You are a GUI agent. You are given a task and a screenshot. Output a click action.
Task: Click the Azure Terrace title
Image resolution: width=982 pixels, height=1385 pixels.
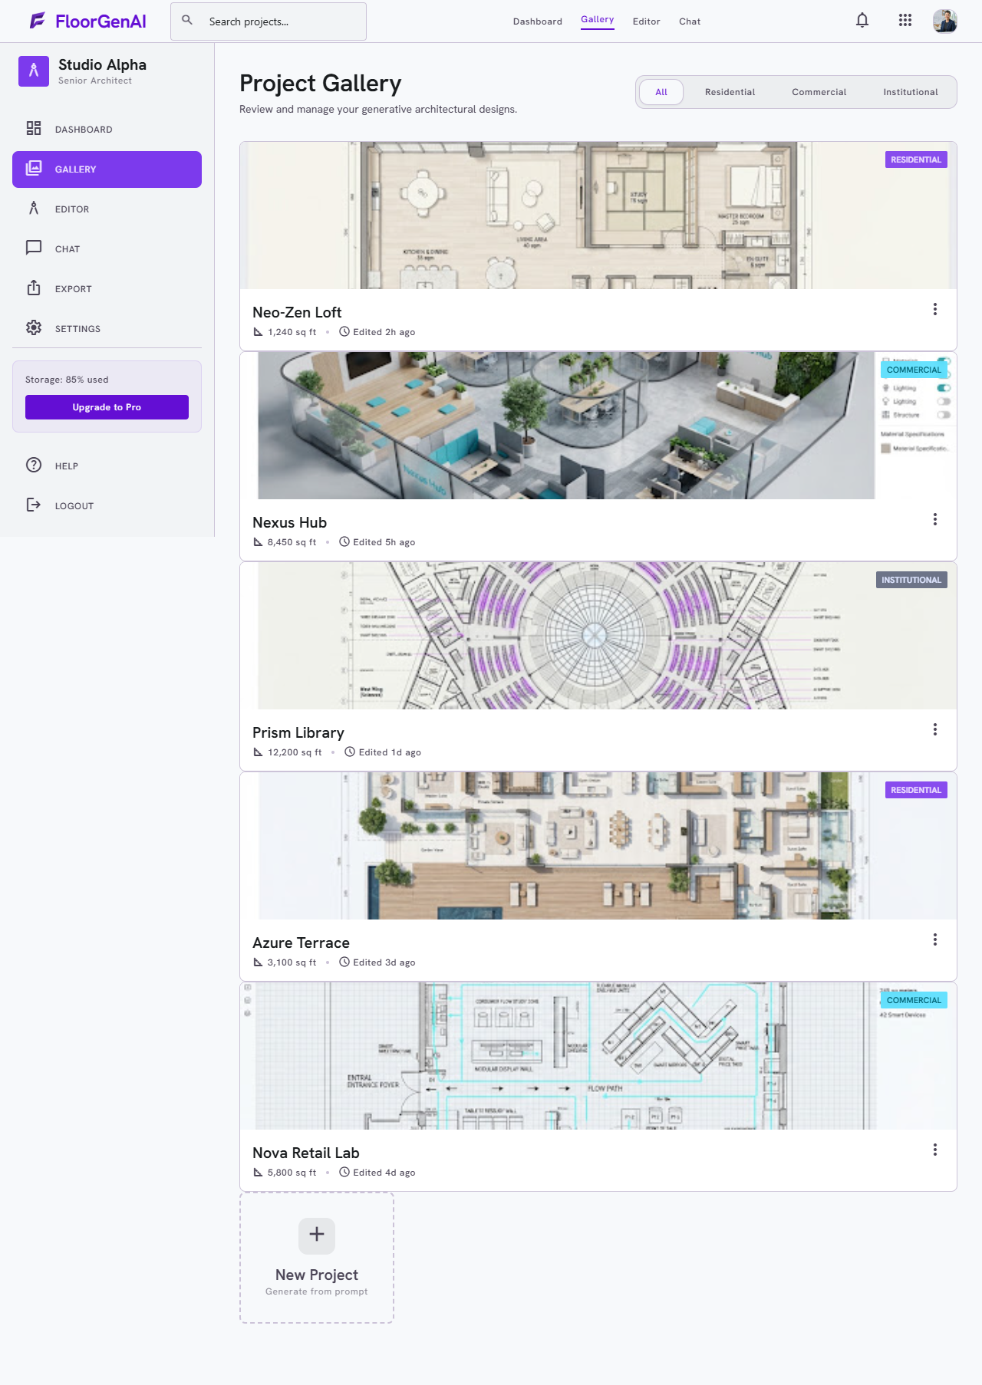pyautogui.click(x=301, y=943)
